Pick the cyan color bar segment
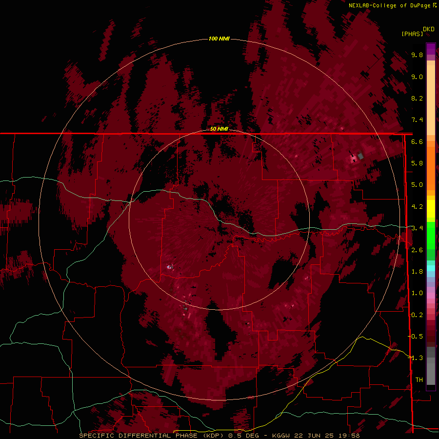The image size is (439, 439). click(x=431, y=268)
